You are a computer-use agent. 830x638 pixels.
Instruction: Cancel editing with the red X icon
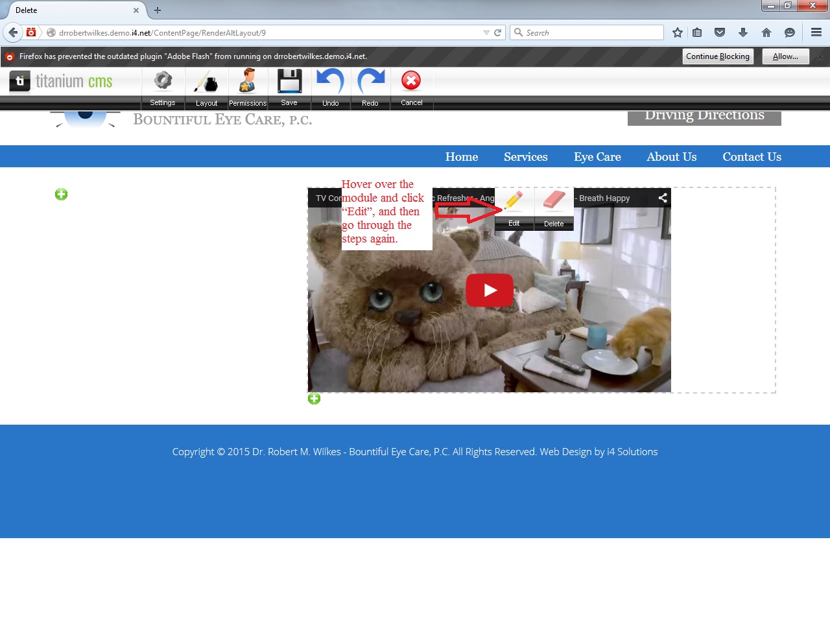coord(411,87)
